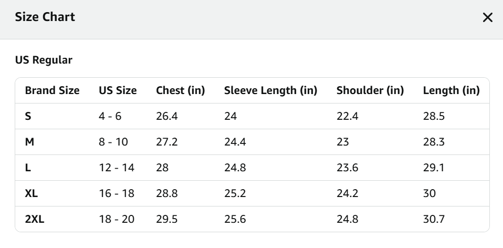
Task: Select the 30.7 length cell
Action: 434,219
